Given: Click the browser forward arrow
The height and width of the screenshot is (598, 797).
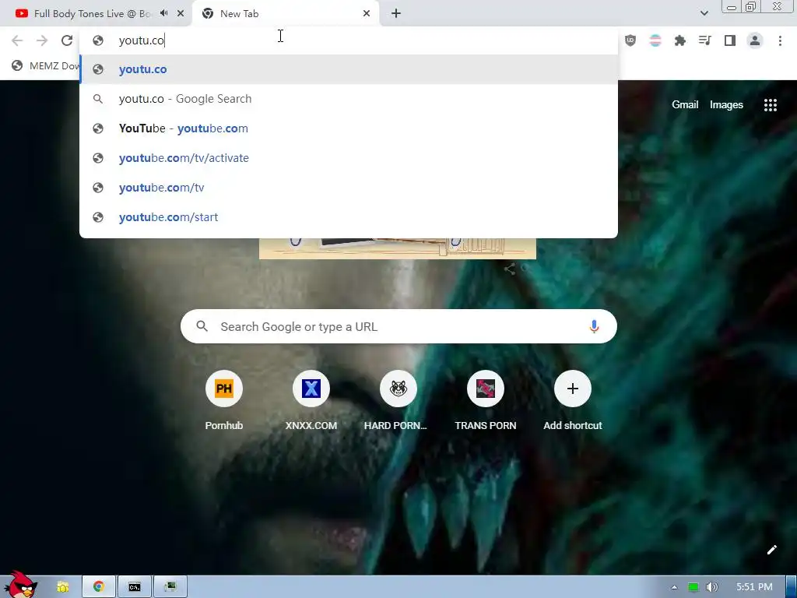Looking at the screenshot, I should coord(42,40).
